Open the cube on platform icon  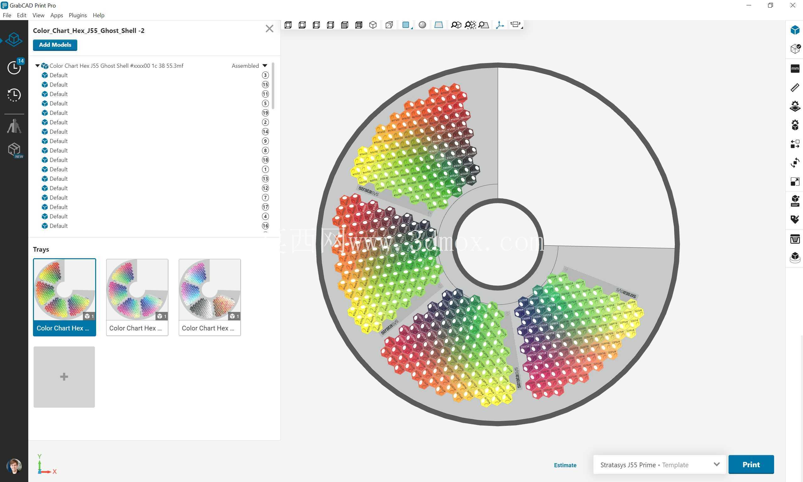tap(795, 258)
